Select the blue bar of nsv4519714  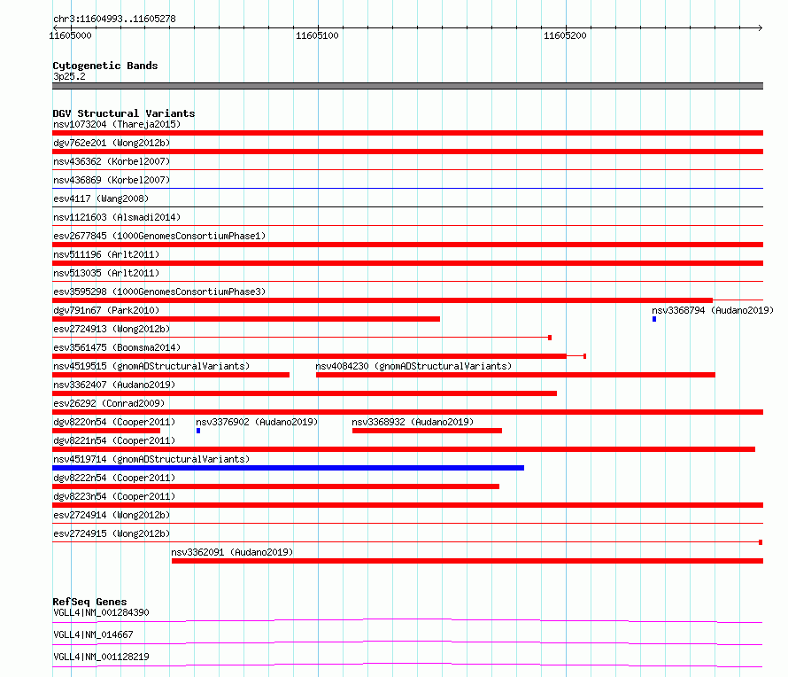pos(288,468)
